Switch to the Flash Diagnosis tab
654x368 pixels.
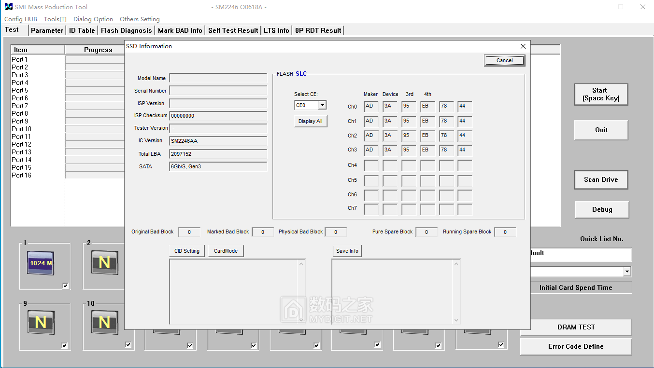pyautogui.click(x=127, y=30)
